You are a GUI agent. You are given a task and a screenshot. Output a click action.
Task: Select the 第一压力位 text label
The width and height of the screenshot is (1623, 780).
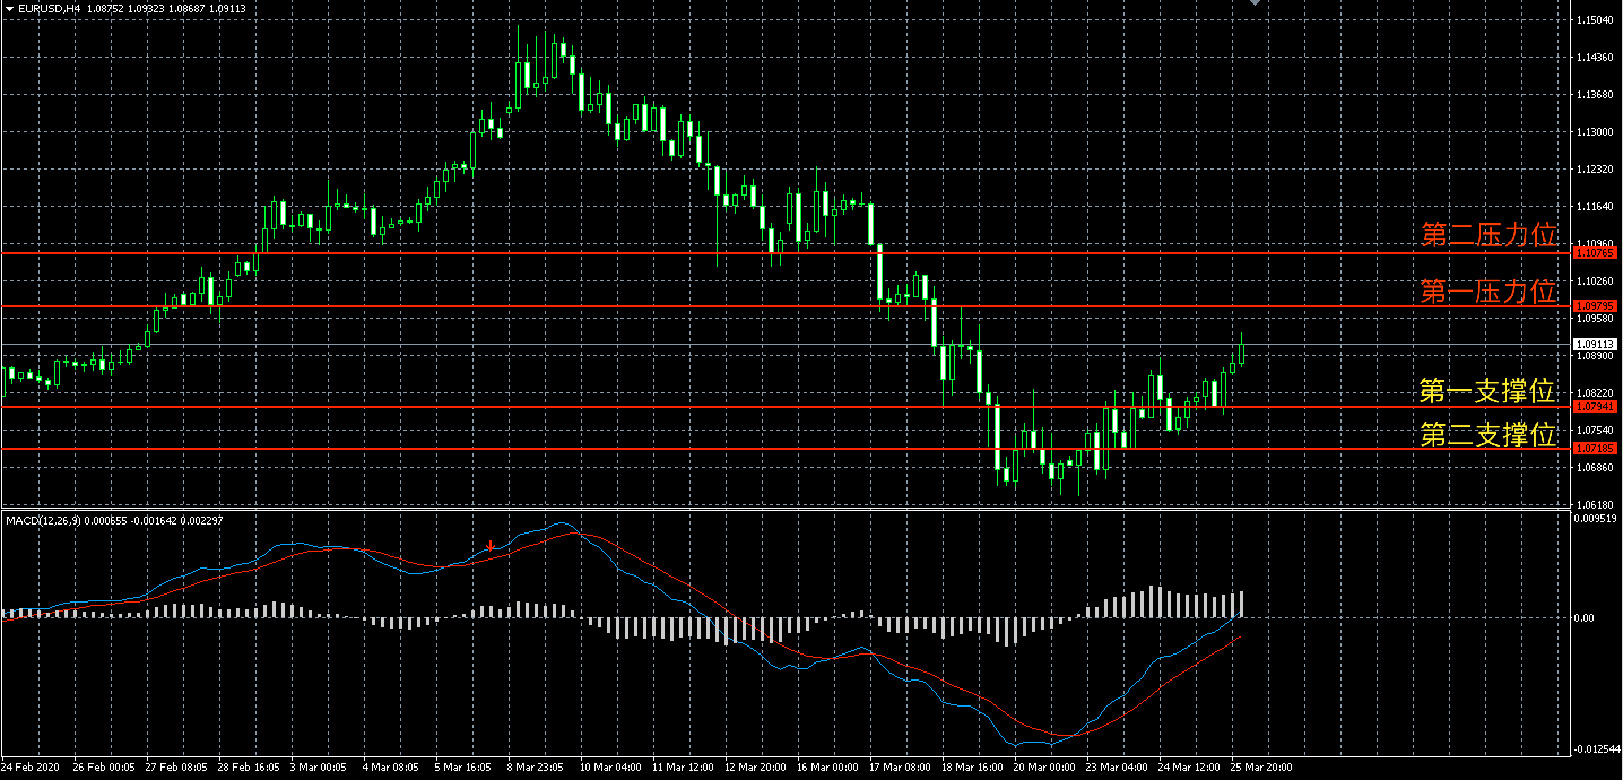click(x=1489, y=291)
